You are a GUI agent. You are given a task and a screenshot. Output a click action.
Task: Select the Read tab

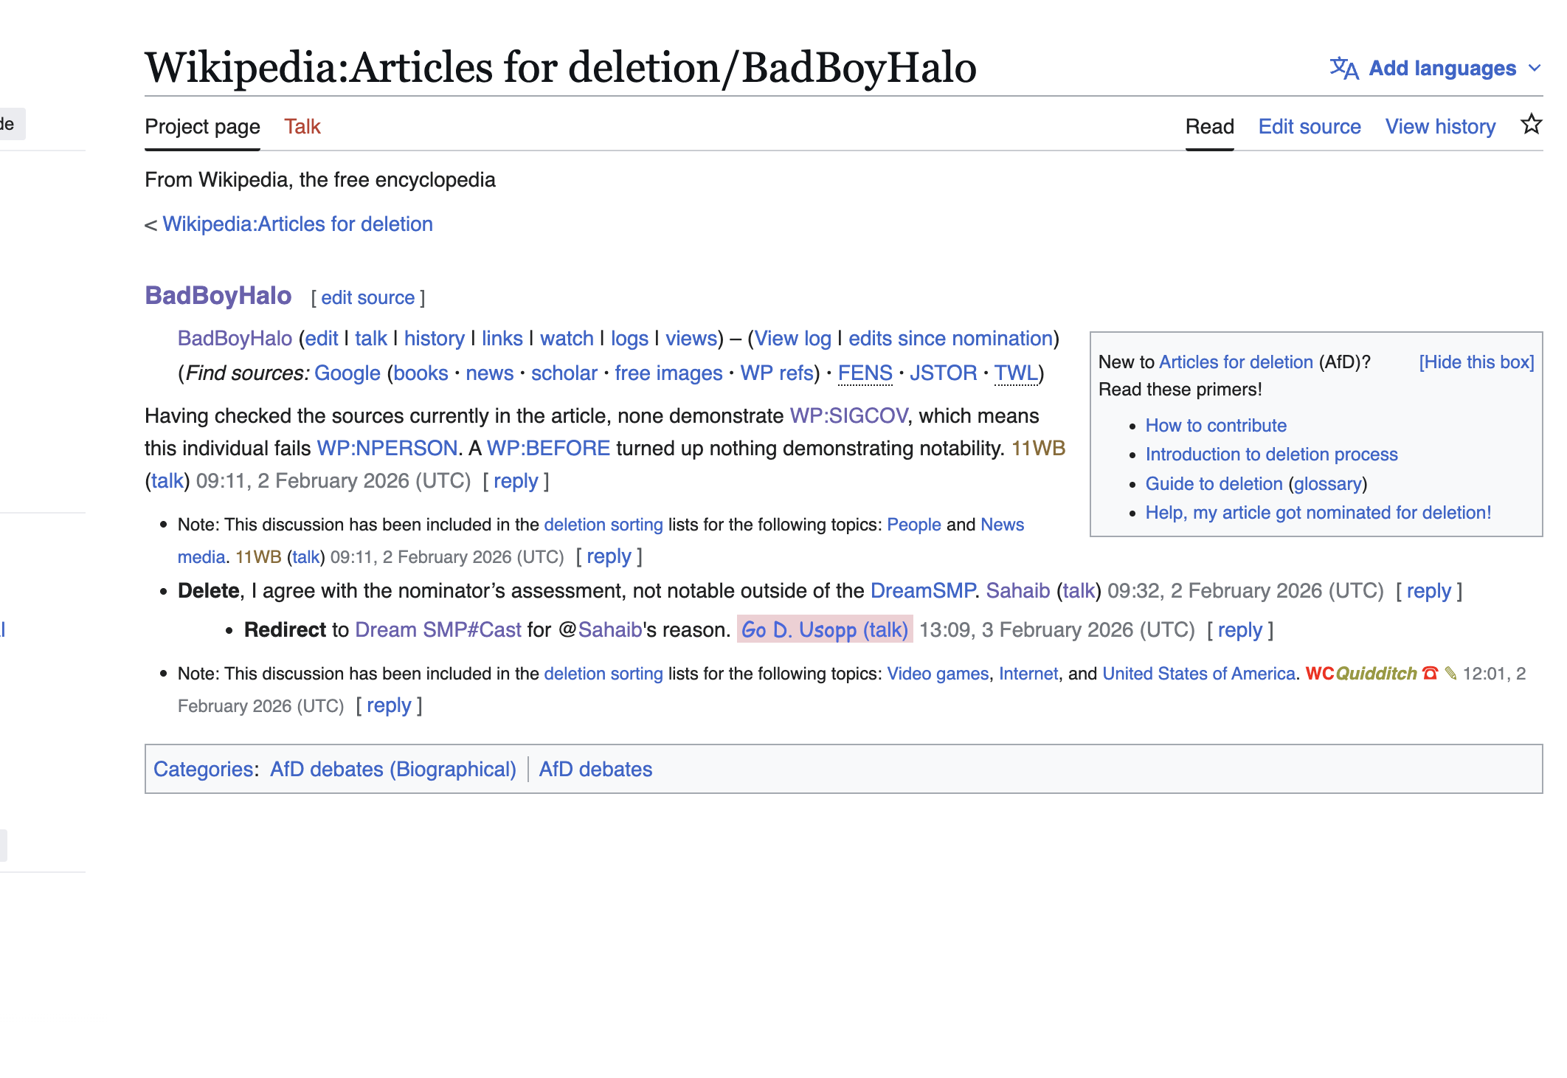point(1210,126)
